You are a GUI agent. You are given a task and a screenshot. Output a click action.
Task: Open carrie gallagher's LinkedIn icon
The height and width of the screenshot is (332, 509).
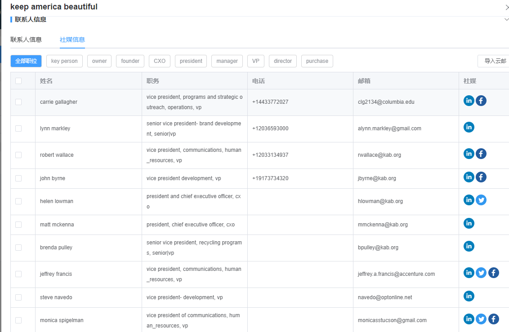pos(469,101)
